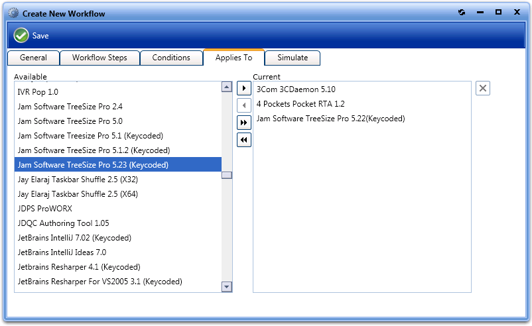Click the X button beside Current list

coord(482,88)
